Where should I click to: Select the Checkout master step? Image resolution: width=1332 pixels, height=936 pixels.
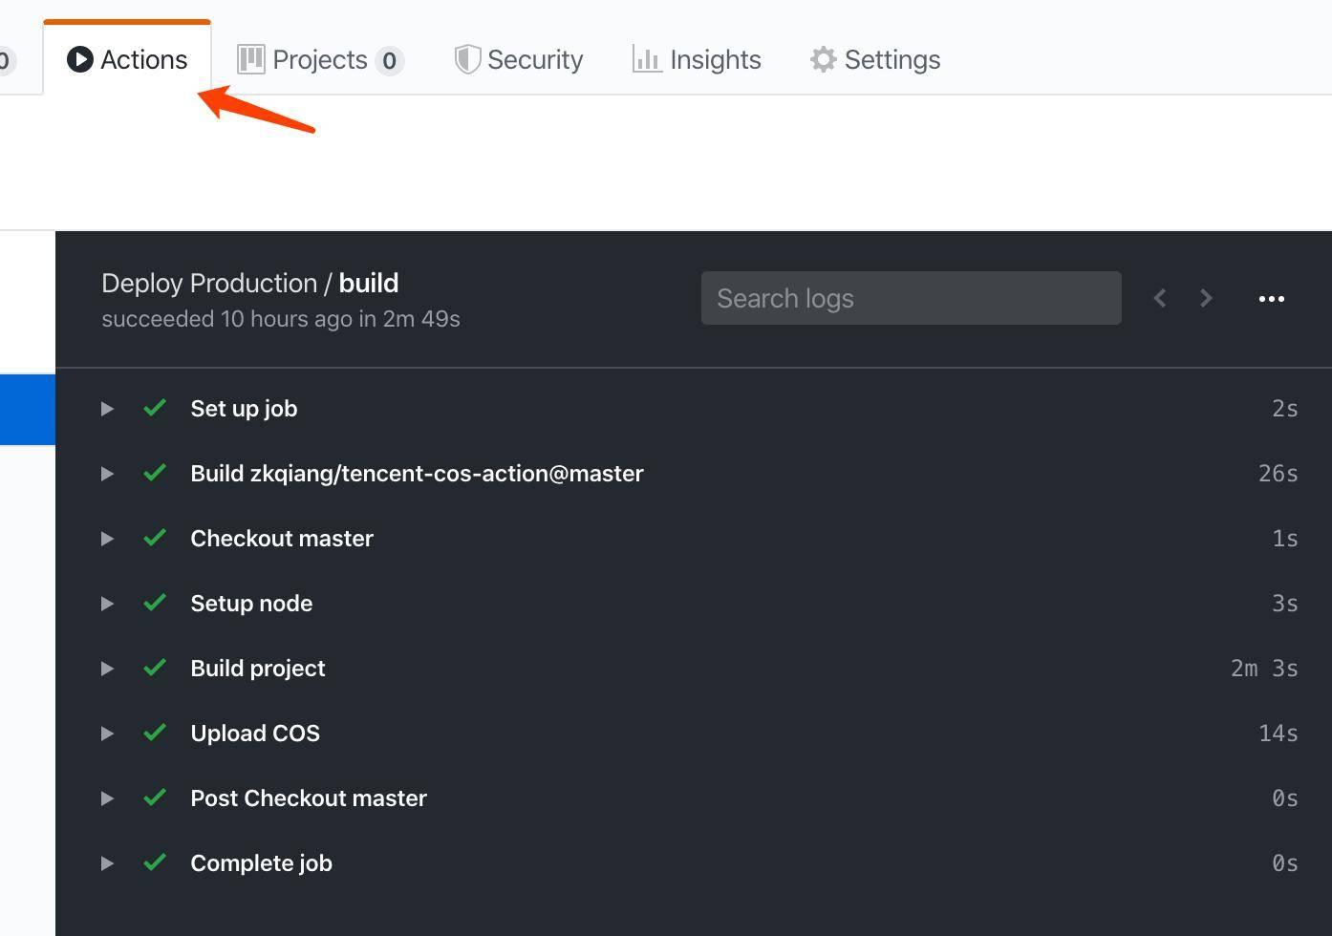coord(282,538)
